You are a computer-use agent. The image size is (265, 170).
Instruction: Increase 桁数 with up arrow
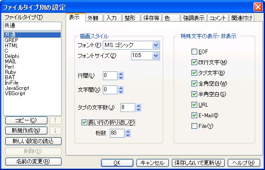(128, 131)
